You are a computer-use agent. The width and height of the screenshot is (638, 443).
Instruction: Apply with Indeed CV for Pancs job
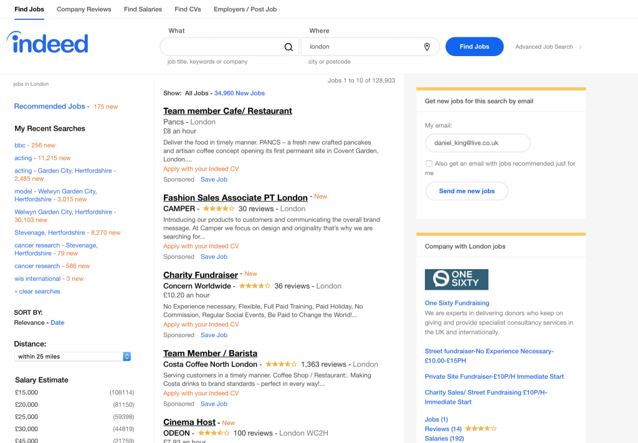[x=201, y=169]
